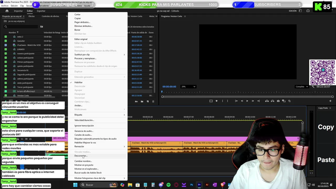This screenshot has width=336, height=189.
Task: Open the button editor plus icon
Action: point(330,101)
